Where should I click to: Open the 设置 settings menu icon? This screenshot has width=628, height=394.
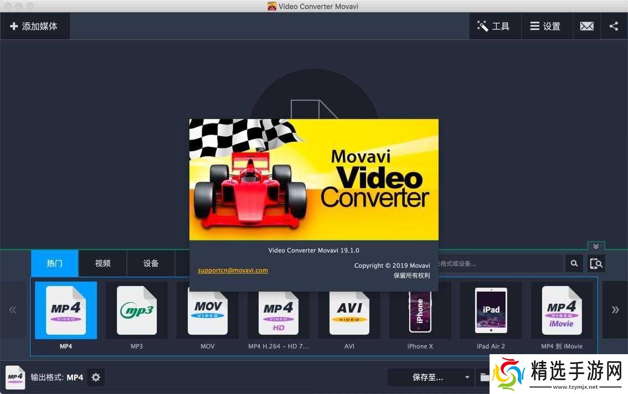tap(534, 25)
